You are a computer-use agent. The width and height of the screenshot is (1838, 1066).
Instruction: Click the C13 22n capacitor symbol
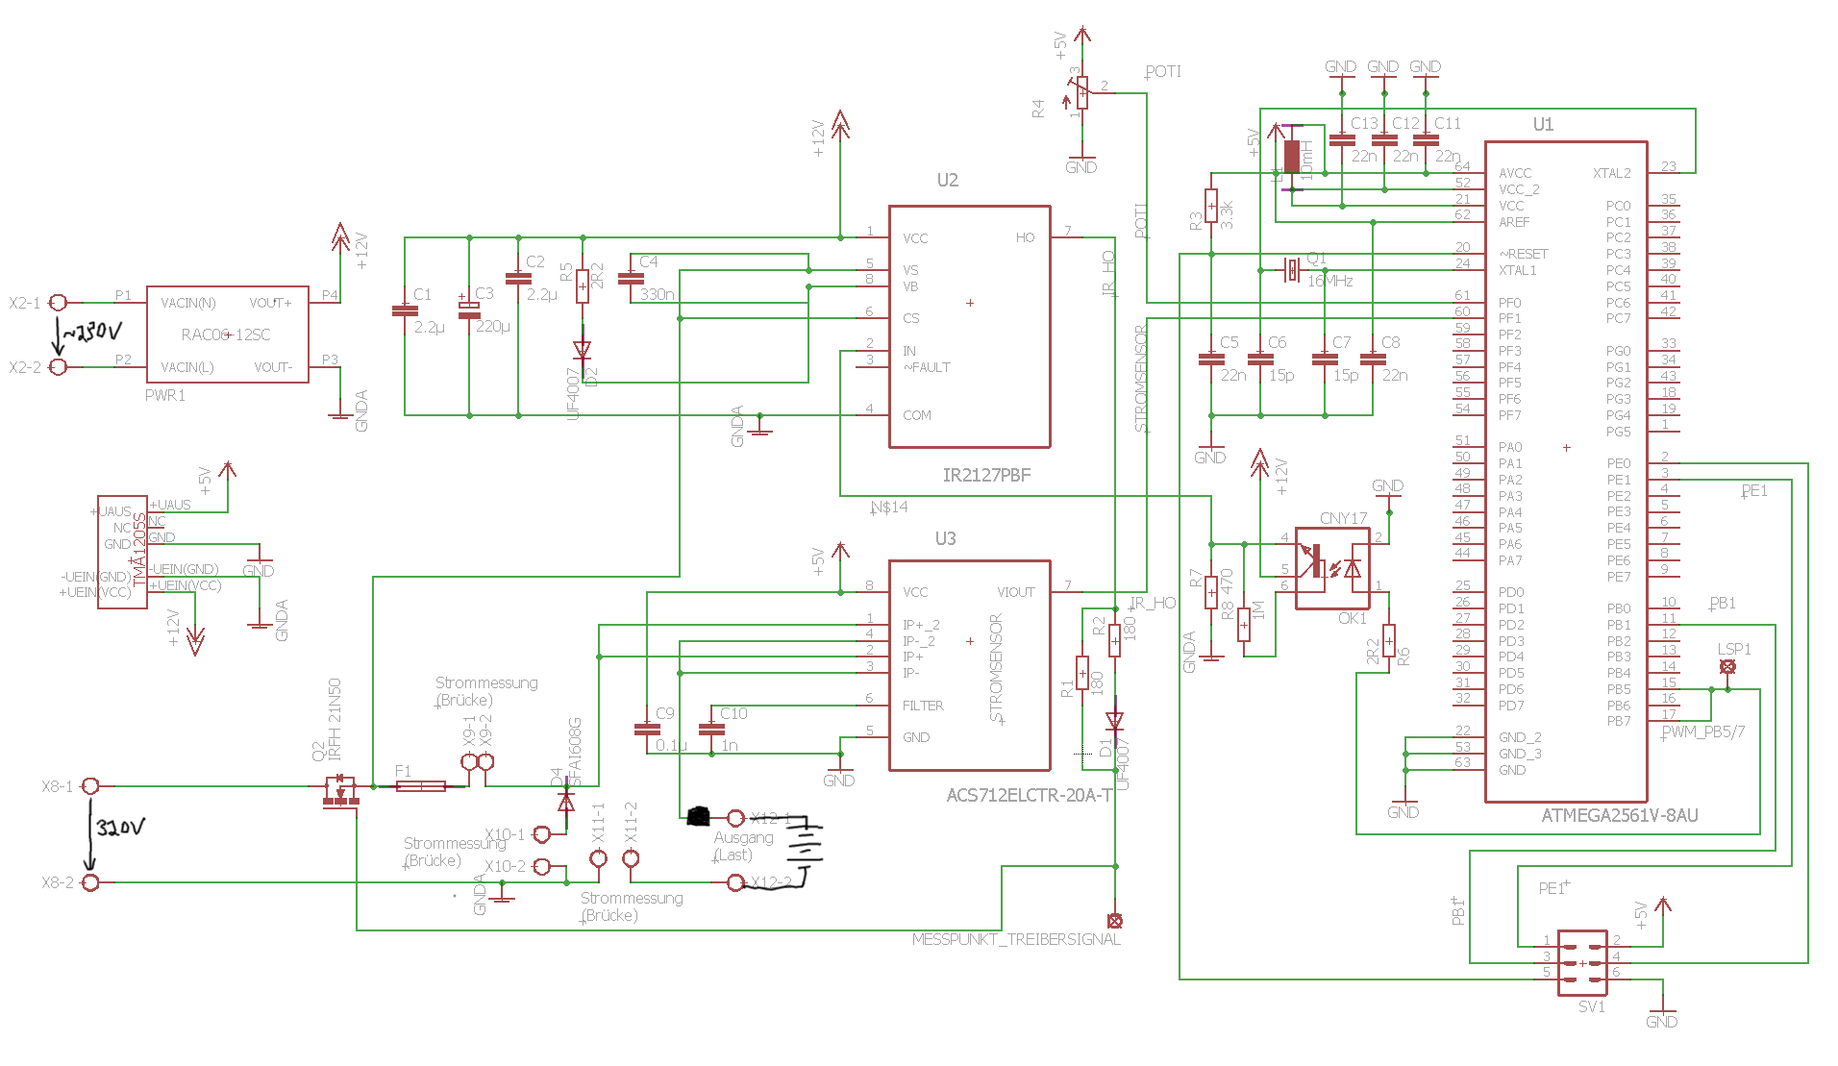[1342, 140]
